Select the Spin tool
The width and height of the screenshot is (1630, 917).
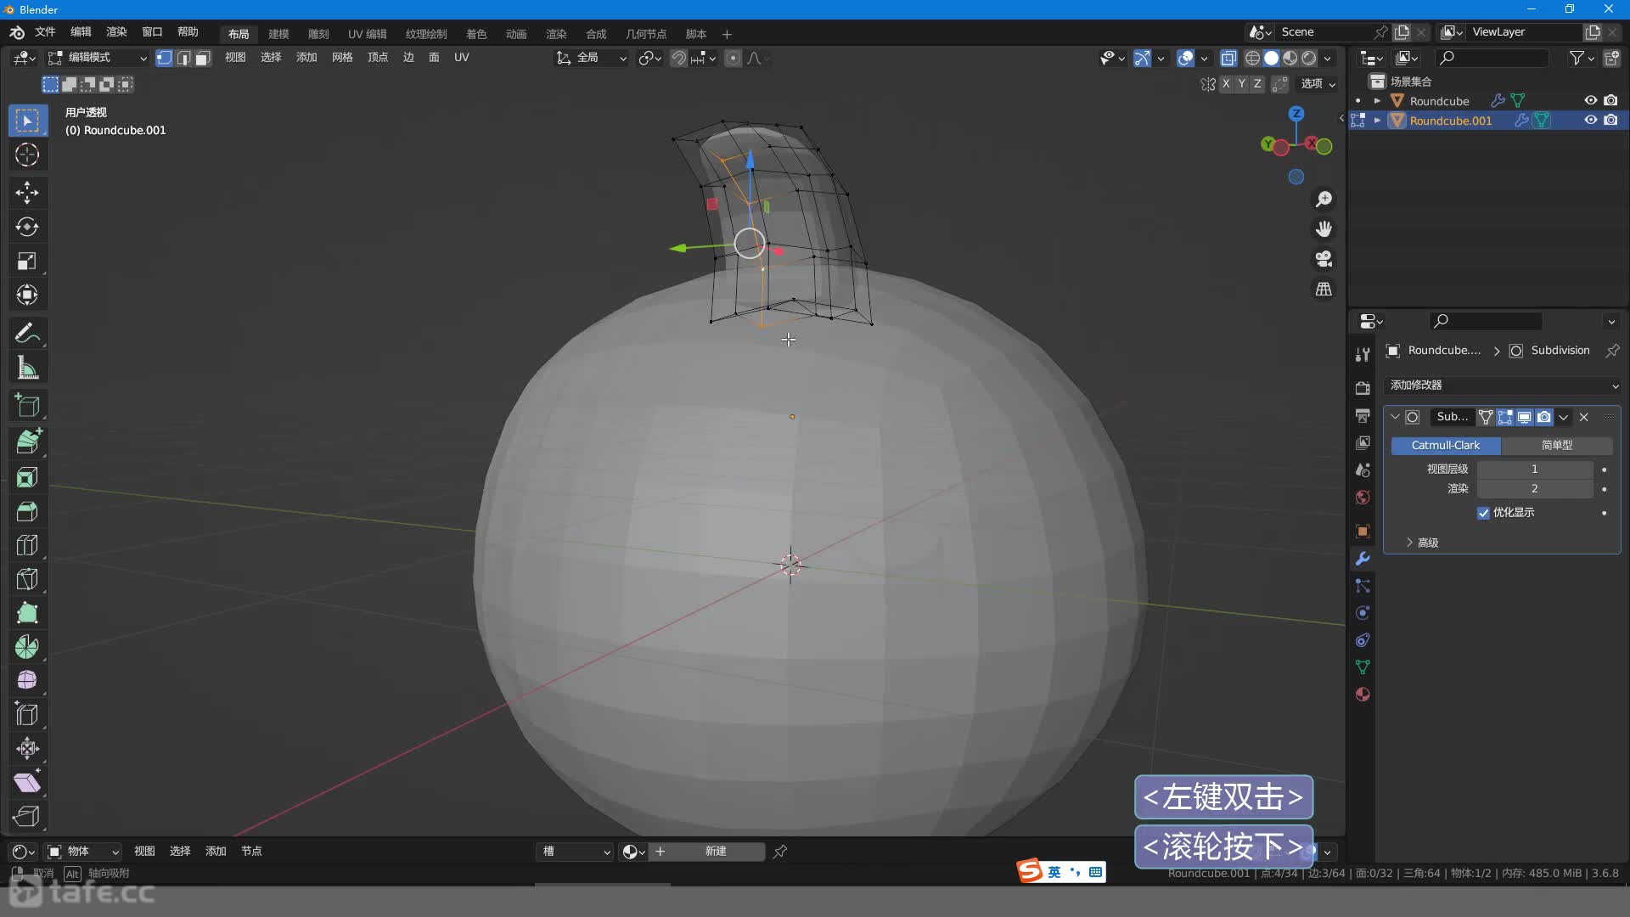(x=27, y=647)
